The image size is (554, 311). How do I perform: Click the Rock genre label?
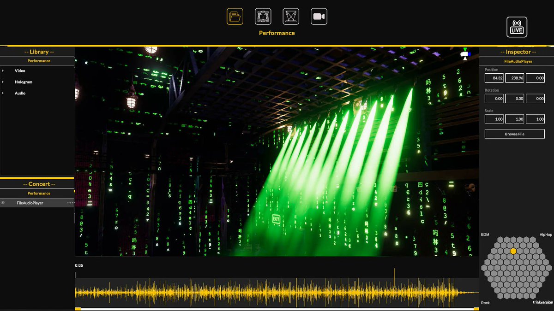[485, 303]
